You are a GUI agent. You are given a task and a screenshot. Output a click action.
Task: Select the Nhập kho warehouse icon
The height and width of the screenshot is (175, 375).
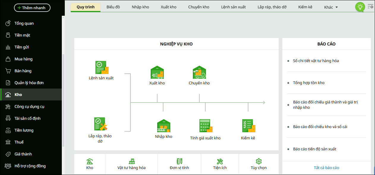click(x=163, y=126)
